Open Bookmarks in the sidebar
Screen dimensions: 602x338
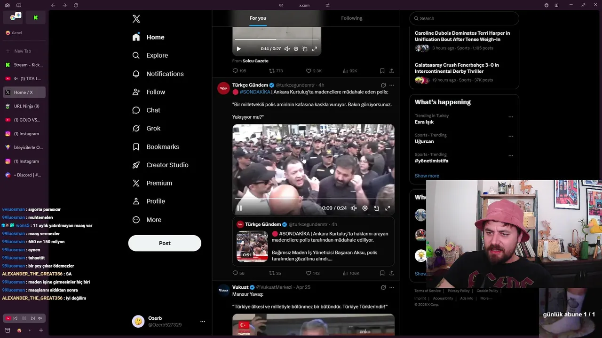click(x=156, y=146)
